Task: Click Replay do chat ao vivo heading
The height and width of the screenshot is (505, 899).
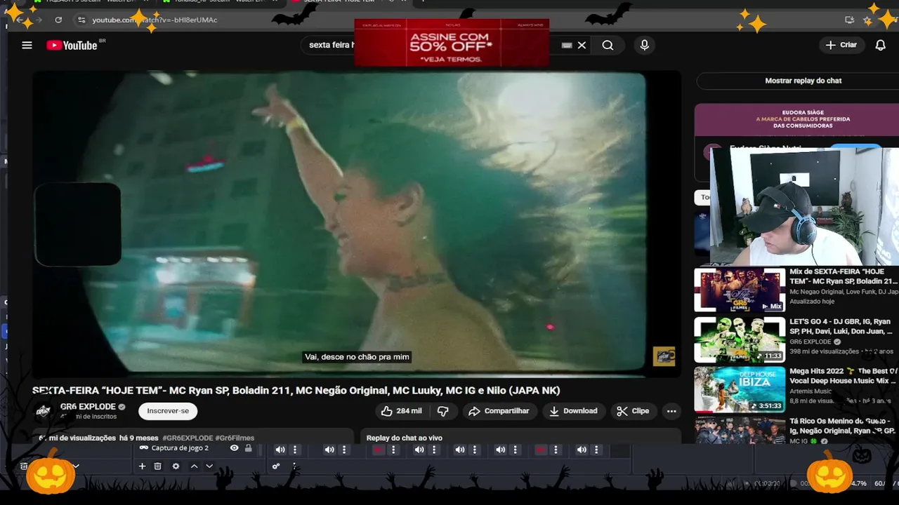Action: point(405,438)
